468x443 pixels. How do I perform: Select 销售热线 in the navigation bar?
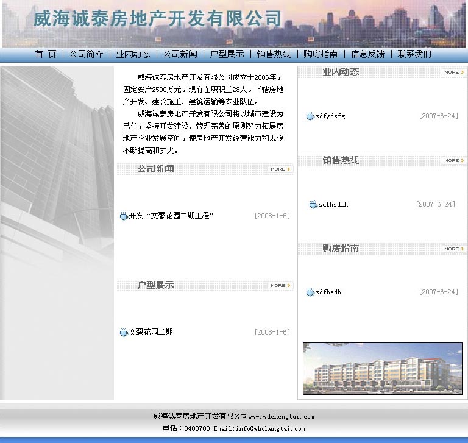click(274, 54)
